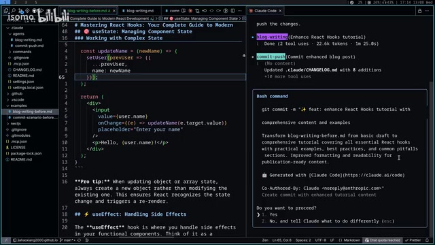The width and height of the screenshot is (435, 245).
Task: Collapse the .claude folder
Action: tap(16, 28)
